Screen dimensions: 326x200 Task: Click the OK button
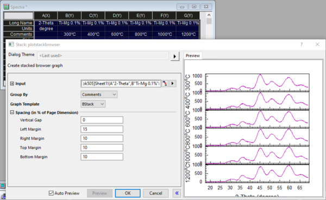(128, 193)
